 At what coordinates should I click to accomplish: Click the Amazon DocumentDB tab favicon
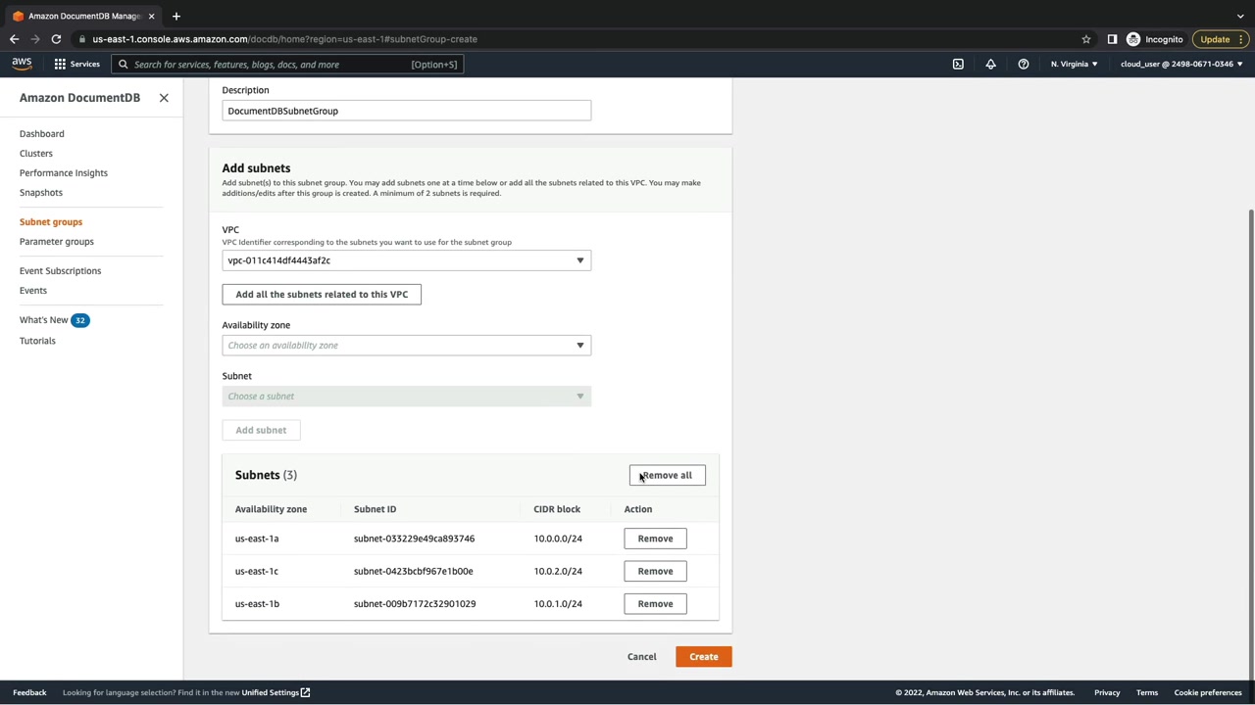(18, 16)
